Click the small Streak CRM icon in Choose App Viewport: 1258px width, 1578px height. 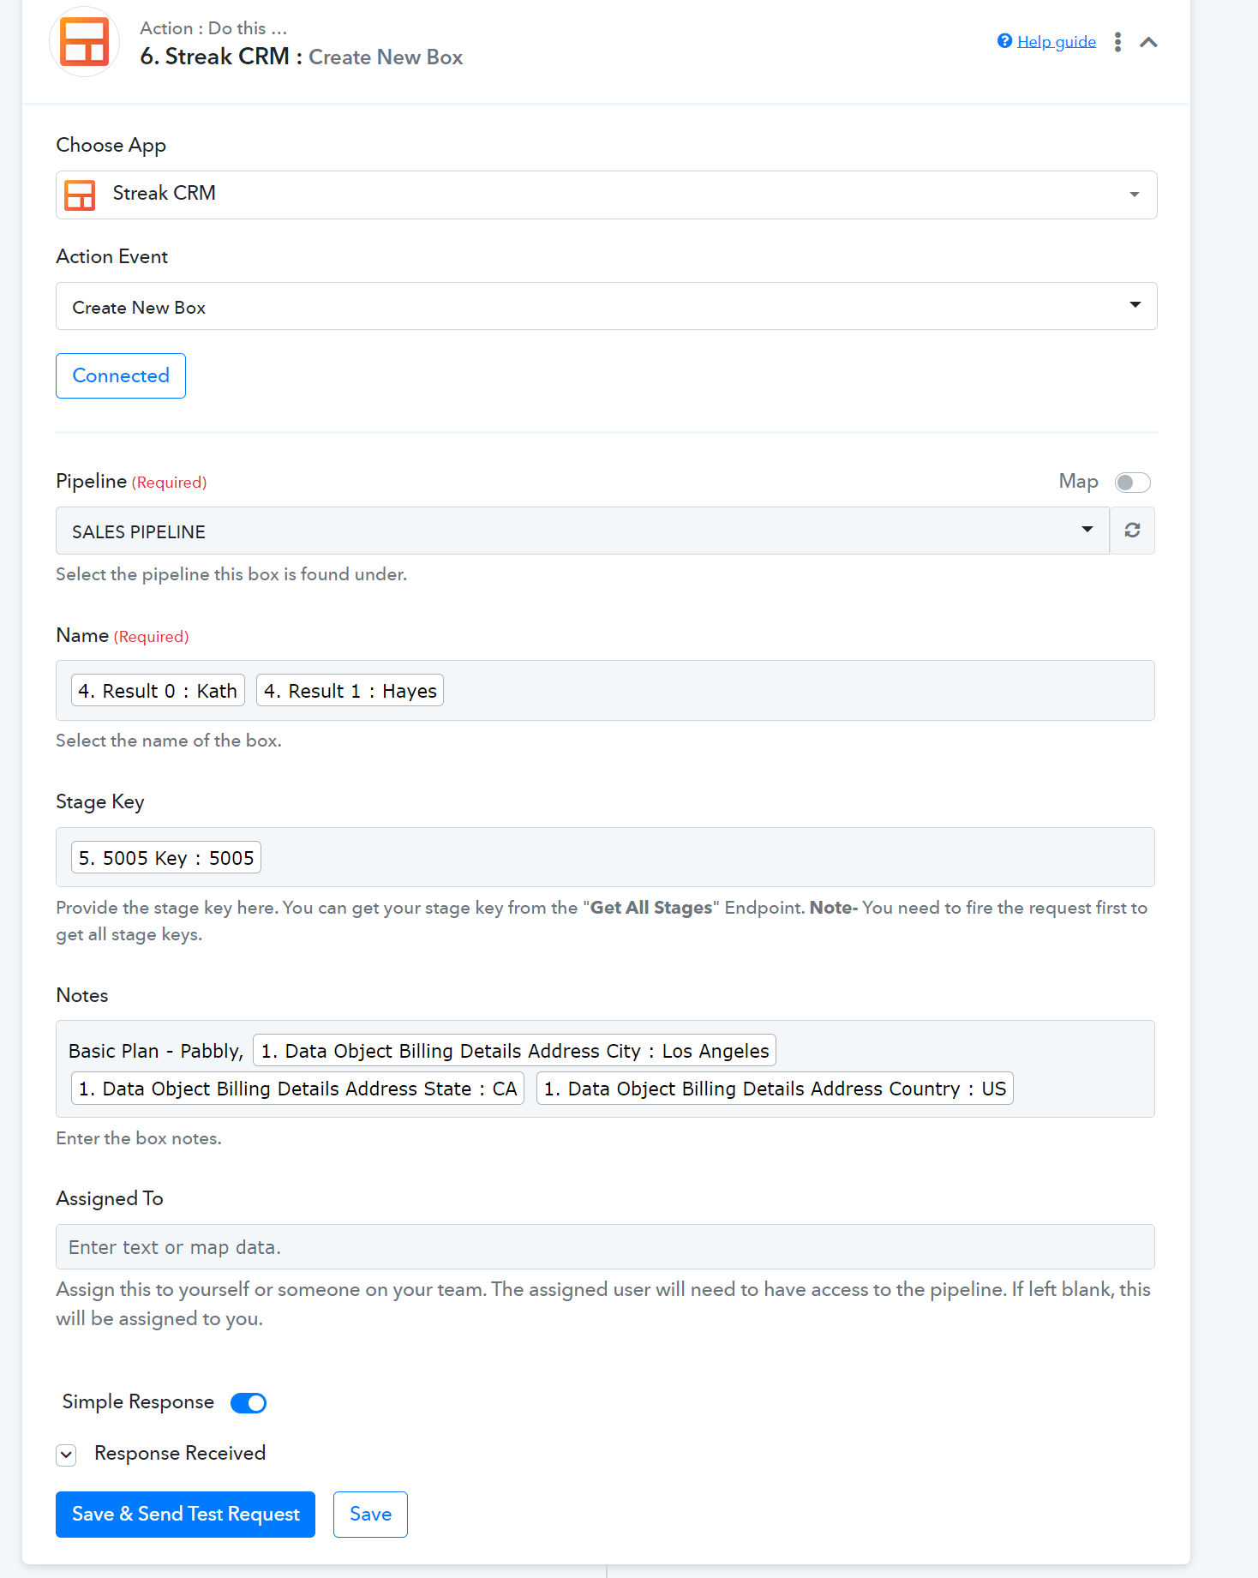(80, 195)
